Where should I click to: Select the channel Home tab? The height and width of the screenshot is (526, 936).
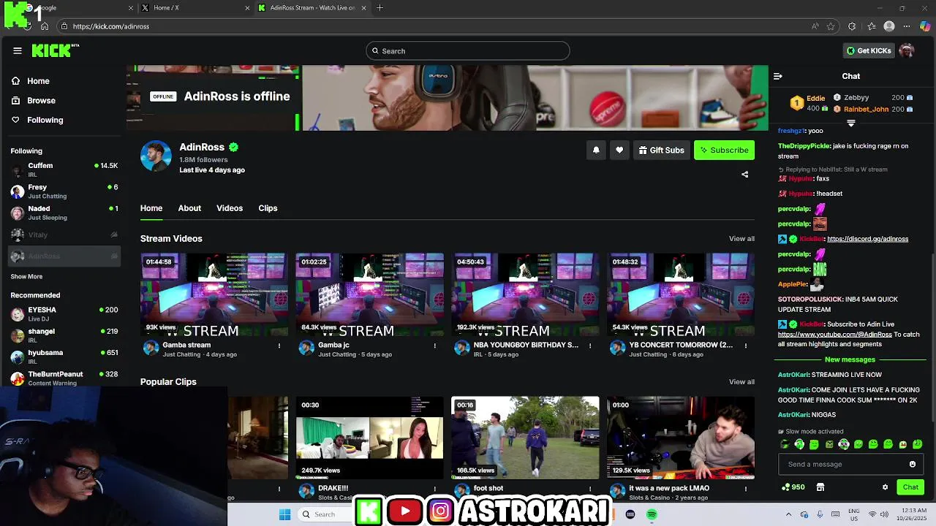coord(151,208)
